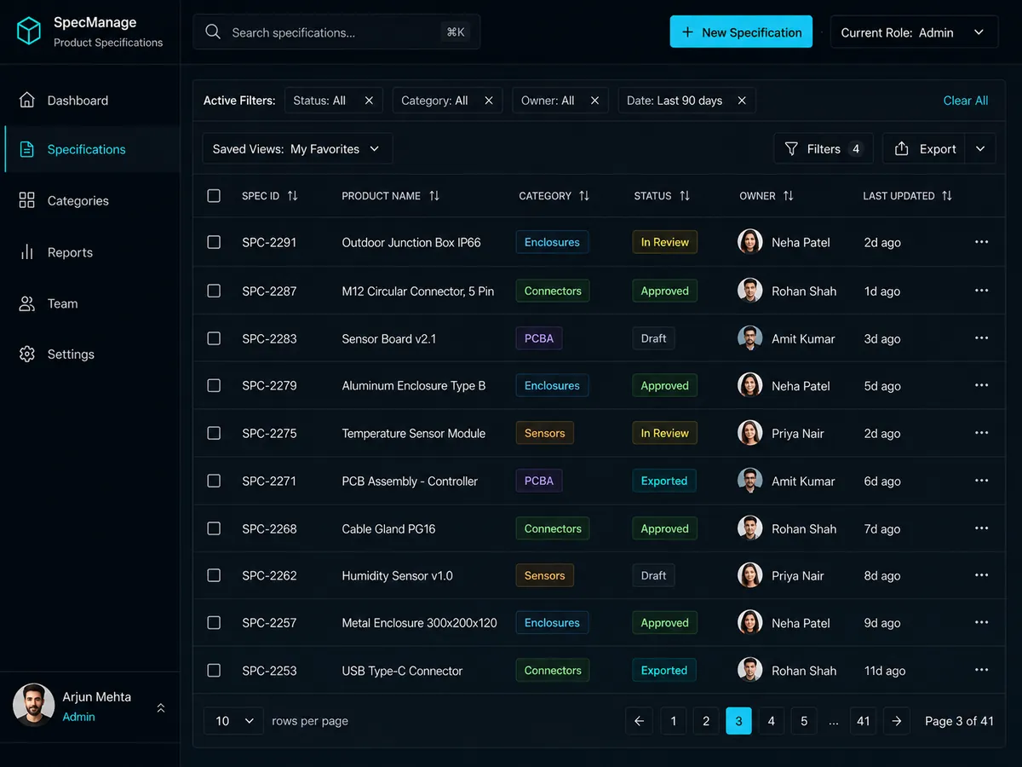The width and height of the screenshot is (1022, 767).
Task: Click the New Specification button
Action: tap(741, 32)
